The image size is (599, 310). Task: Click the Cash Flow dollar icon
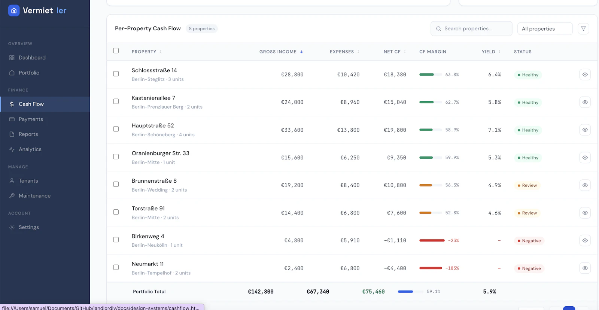pyautogui.click(x=12, y=104)
